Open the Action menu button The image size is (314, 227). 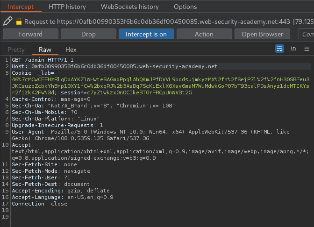click(204, 34)
